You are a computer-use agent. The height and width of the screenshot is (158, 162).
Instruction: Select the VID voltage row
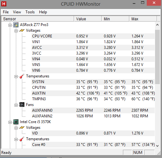click(x=93, y=133)
